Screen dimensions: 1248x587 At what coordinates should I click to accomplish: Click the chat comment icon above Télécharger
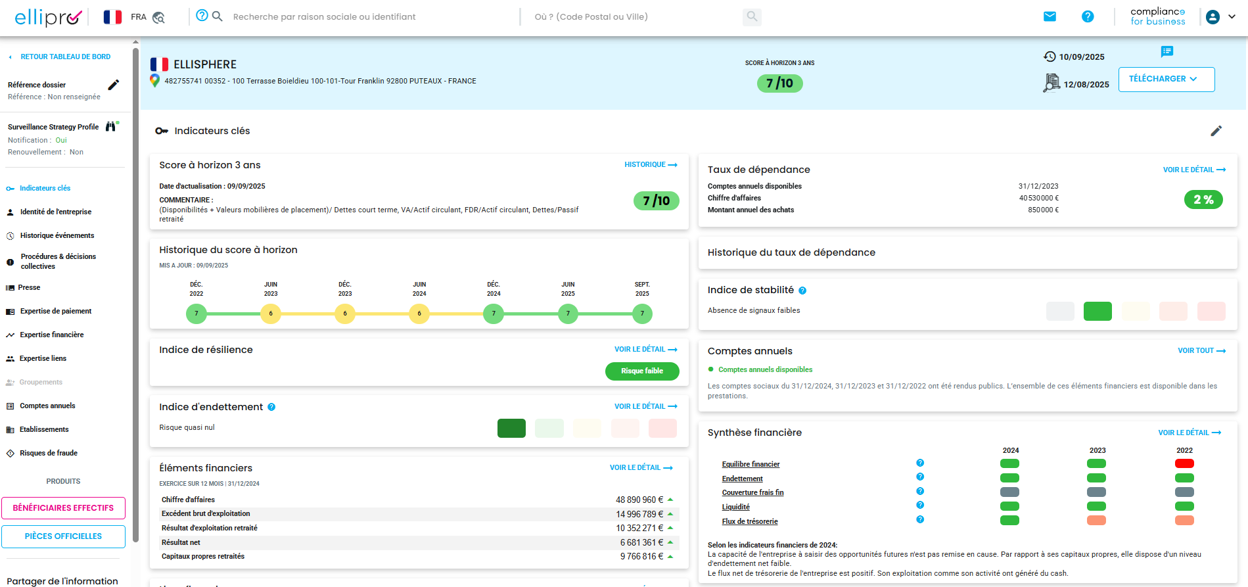point(1167,51)
